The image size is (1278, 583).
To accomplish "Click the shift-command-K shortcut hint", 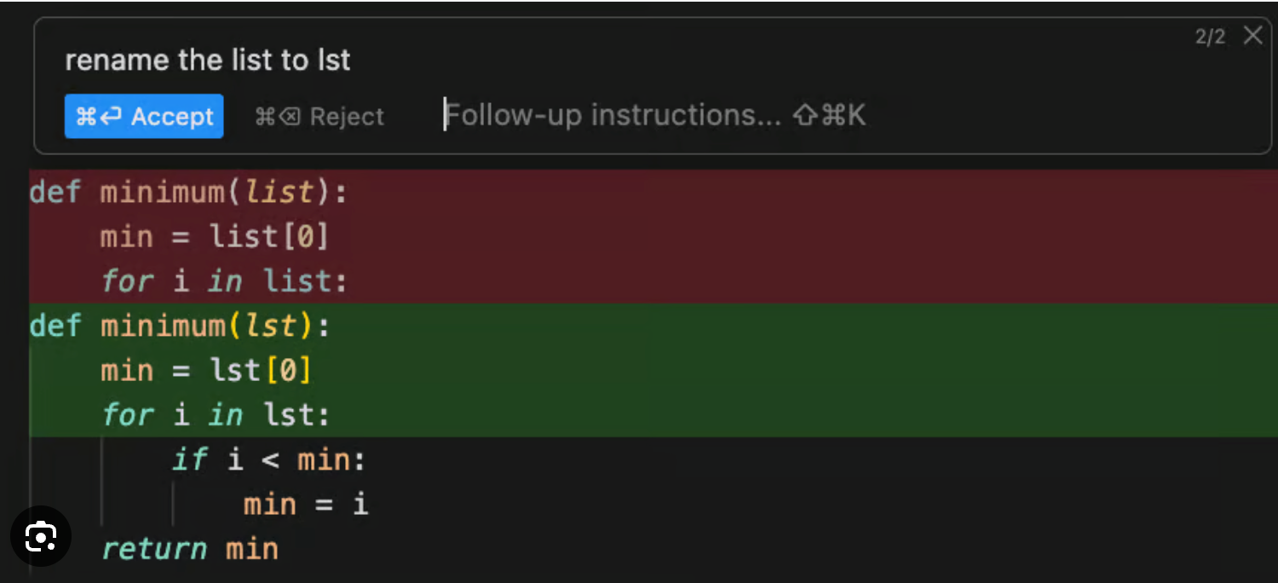I will pyautogui.click(x=829, y=115).
